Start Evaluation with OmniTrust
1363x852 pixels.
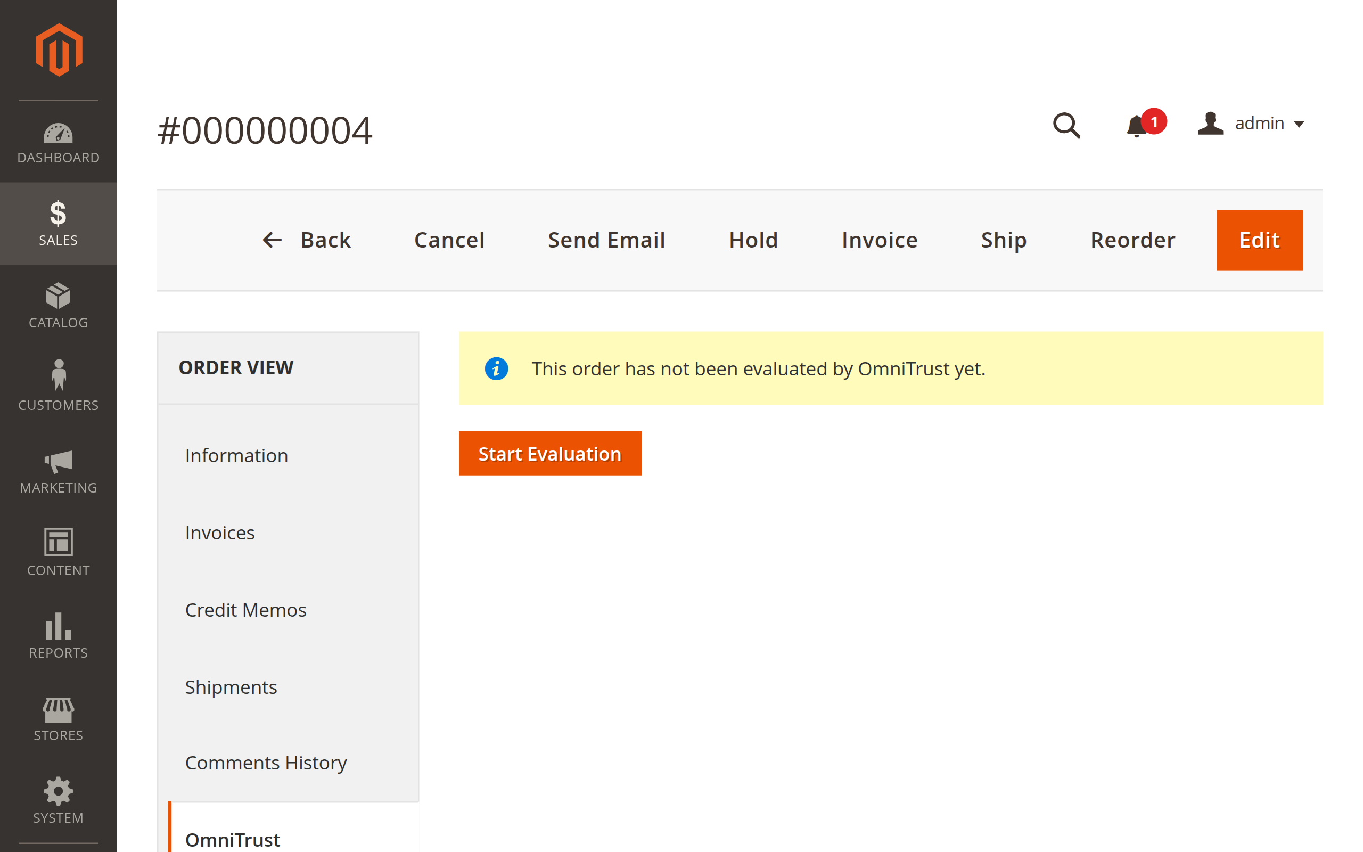[549, 454]
